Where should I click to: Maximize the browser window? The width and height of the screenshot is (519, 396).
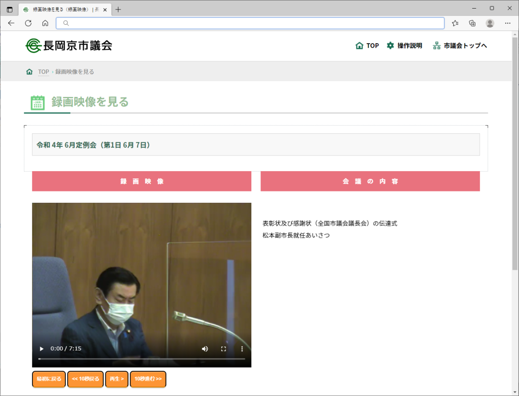pyautogui.click(x=492, y=8)
